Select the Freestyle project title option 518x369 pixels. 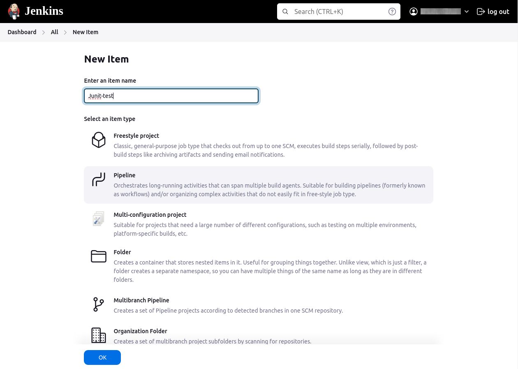136,136
